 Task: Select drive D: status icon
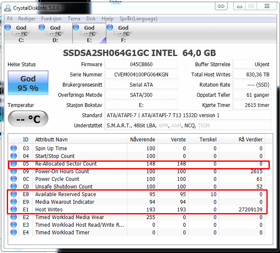click(42, 27)
